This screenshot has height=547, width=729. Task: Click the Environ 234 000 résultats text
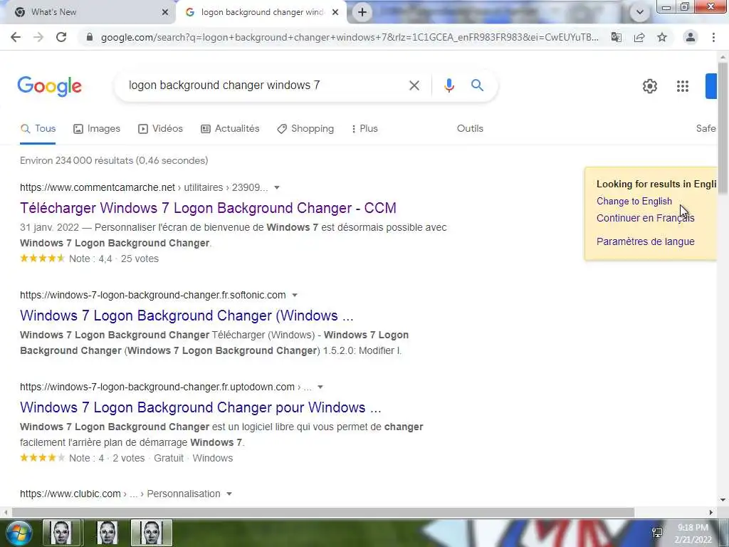pos(114,160)
